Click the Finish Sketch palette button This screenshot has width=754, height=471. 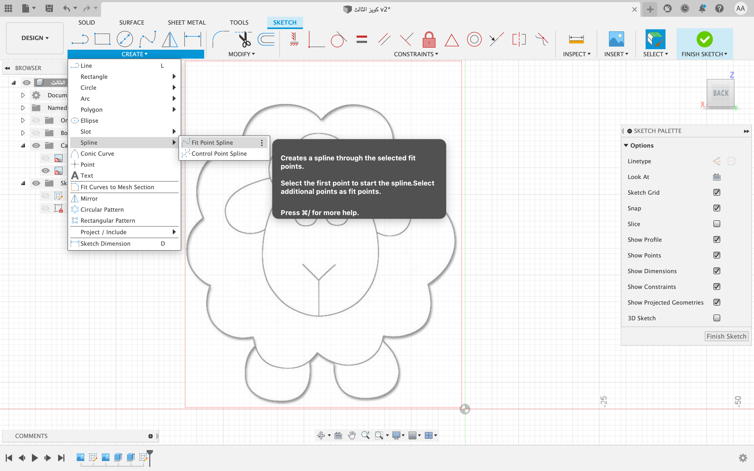tap(726, 336)
